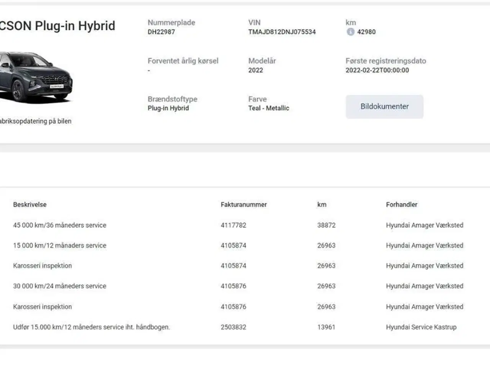Click invoice number 4117782
The image size is (490, 367).
(x=233, y=225)
